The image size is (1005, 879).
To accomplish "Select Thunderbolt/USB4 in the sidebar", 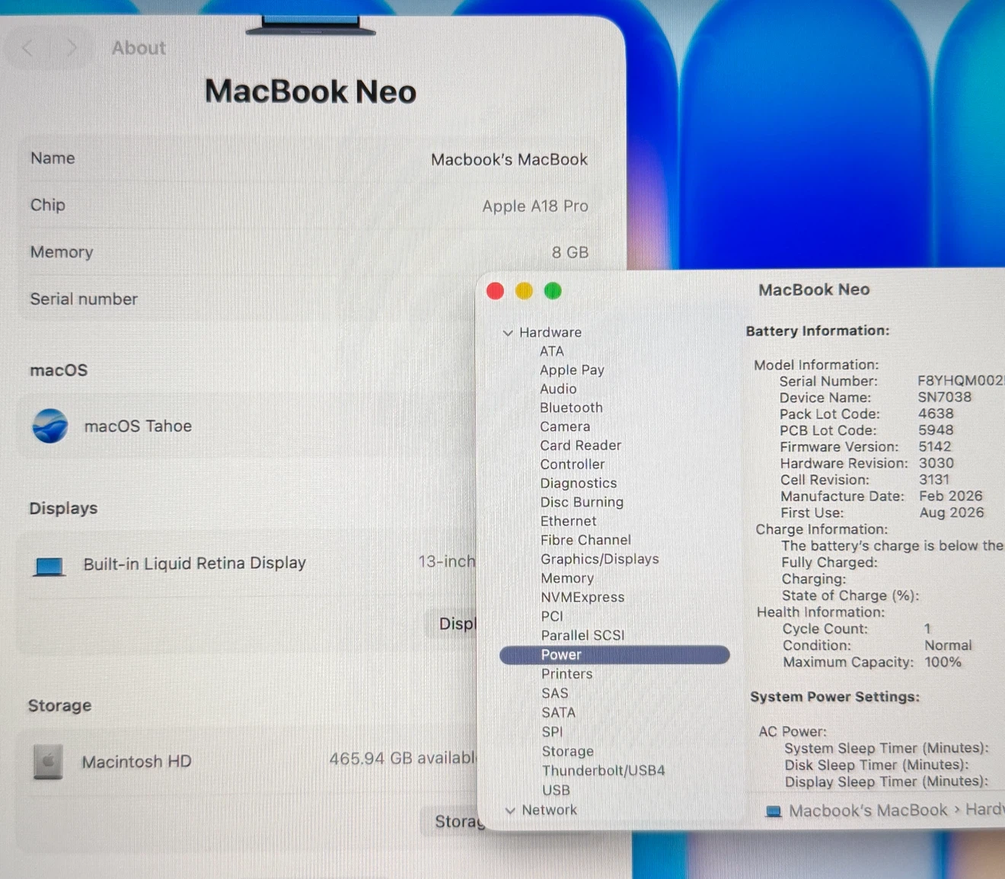I will tap(603, 771).
